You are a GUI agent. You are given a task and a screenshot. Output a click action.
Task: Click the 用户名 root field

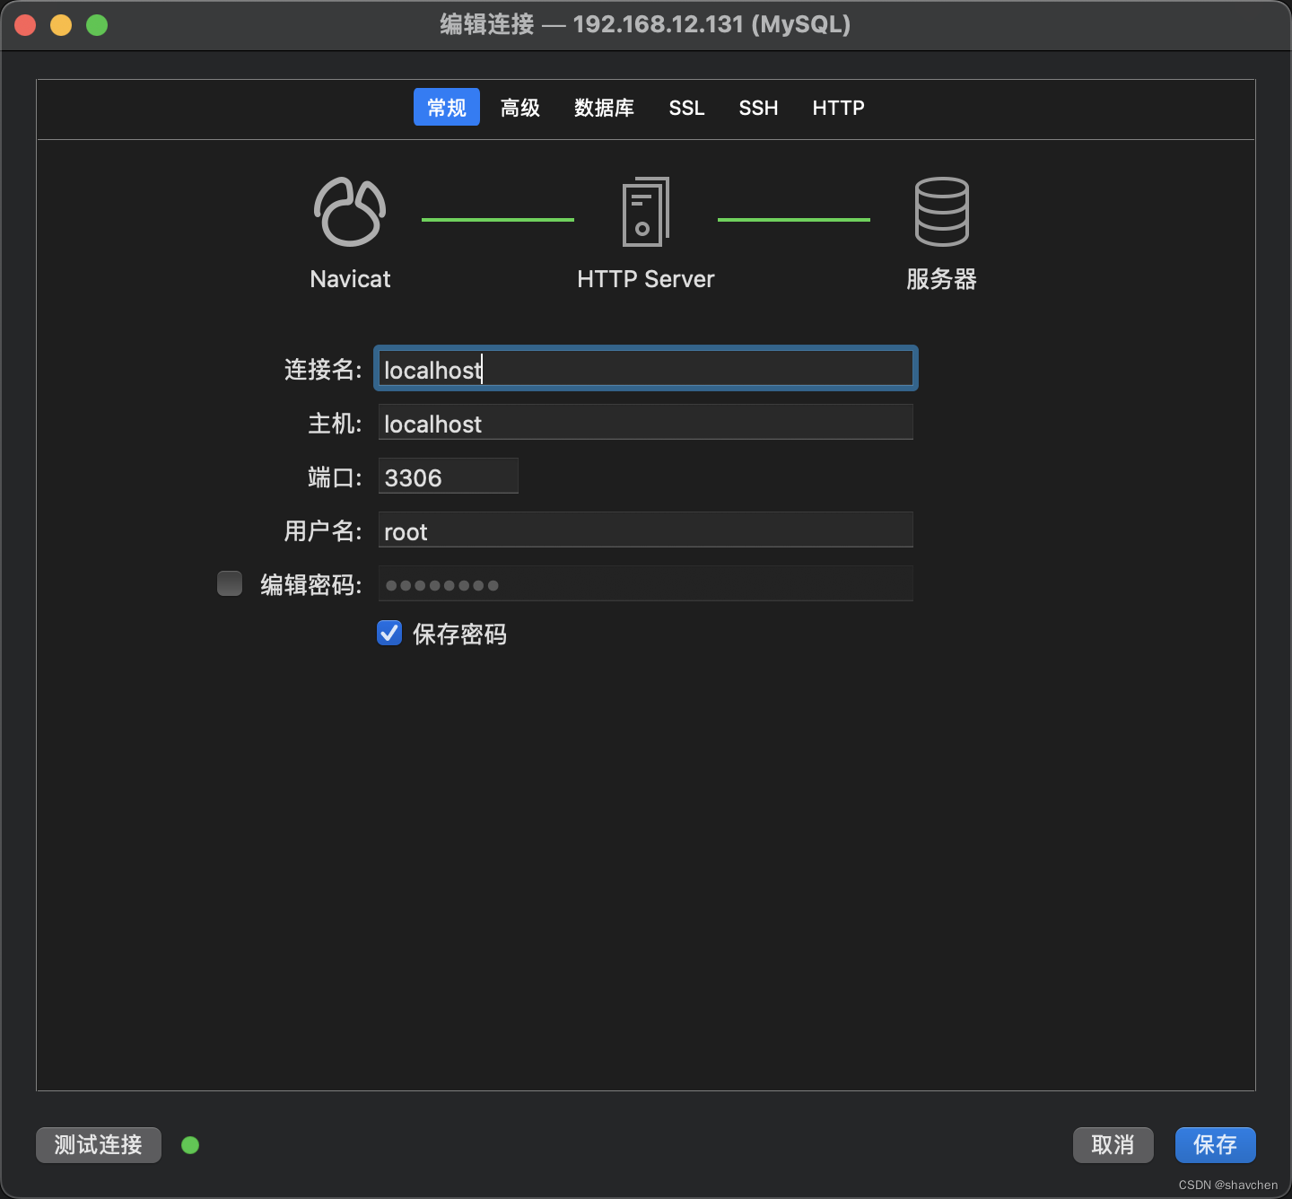646,529
